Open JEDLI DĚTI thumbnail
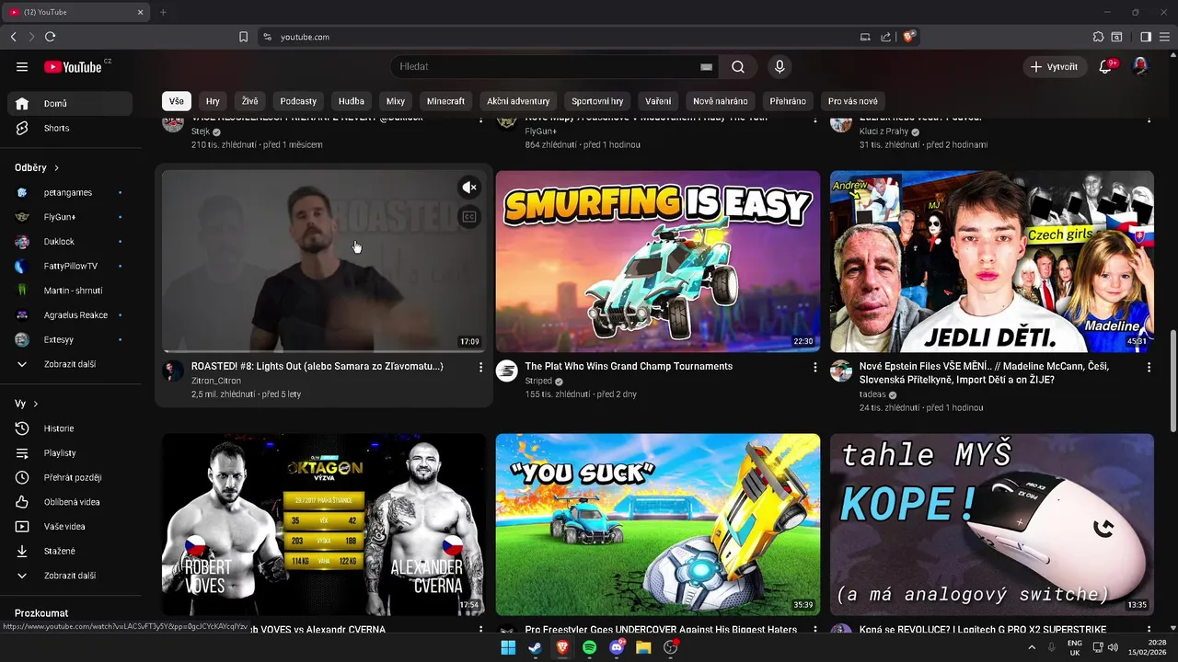The image size is (1178, 662). point(992,261)
